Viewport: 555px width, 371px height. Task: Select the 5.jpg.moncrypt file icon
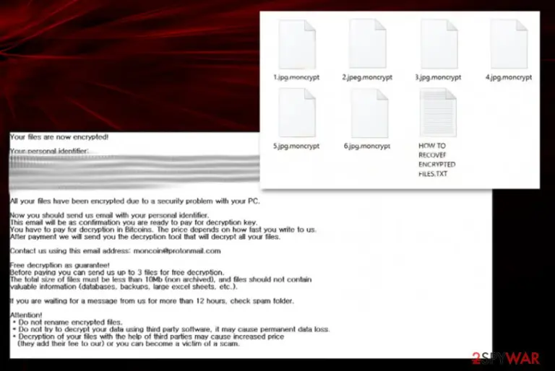(297, 113)
